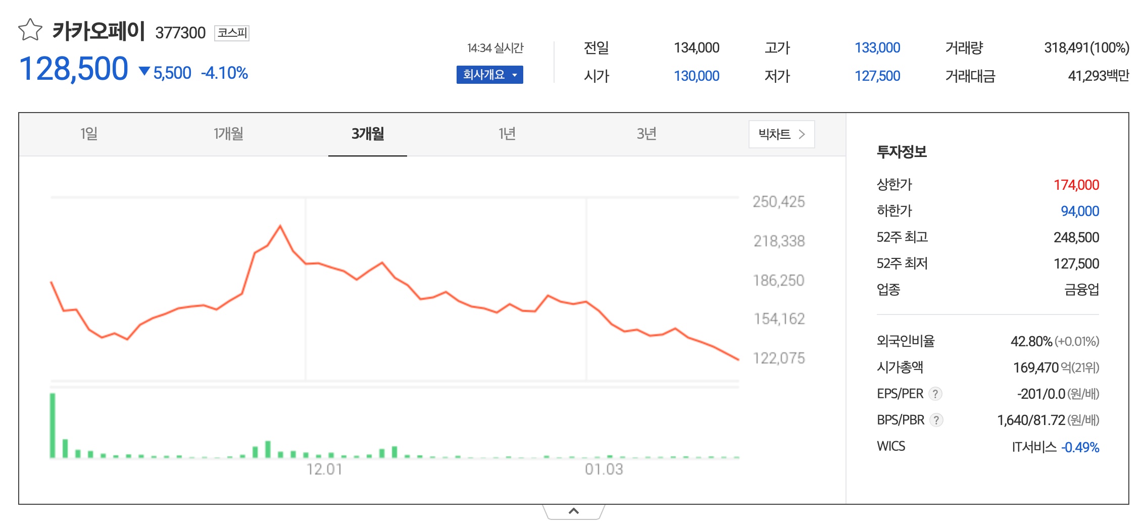
Task: Click the 250,425 chart axis label
Action: coord(779,202)
